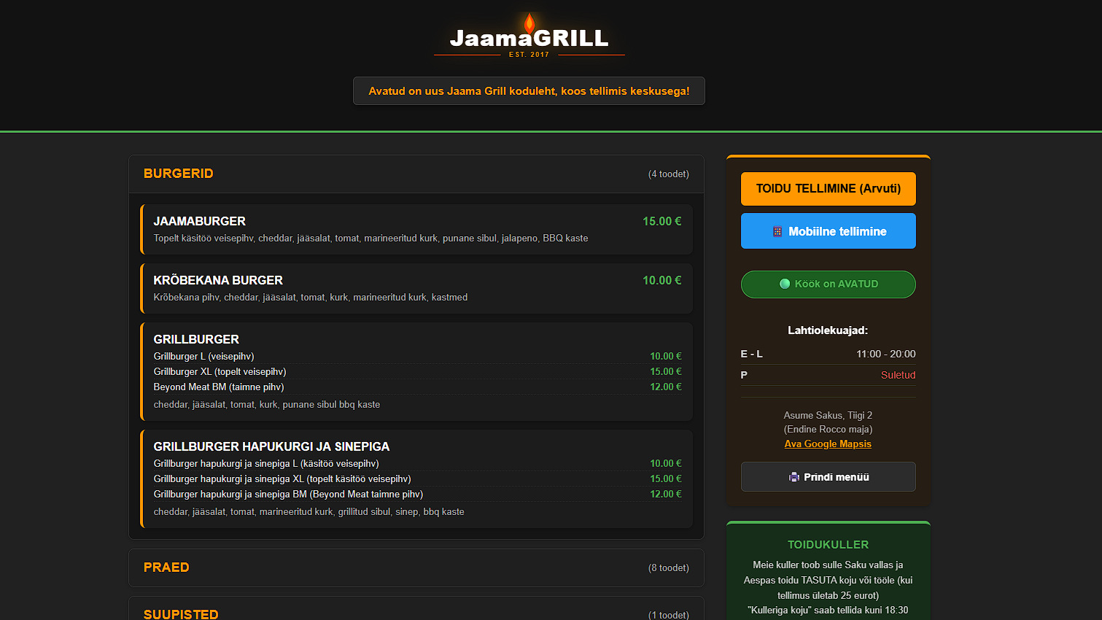Select the JAAMABURGER menu item
This screenshot has width=1102, height=620.
416,229
